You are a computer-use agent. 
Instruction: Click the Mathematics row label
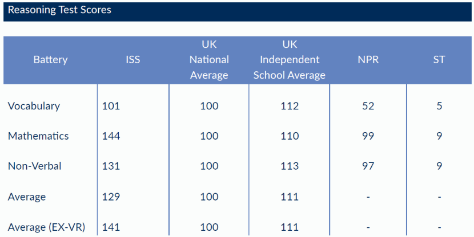point(38,136)
